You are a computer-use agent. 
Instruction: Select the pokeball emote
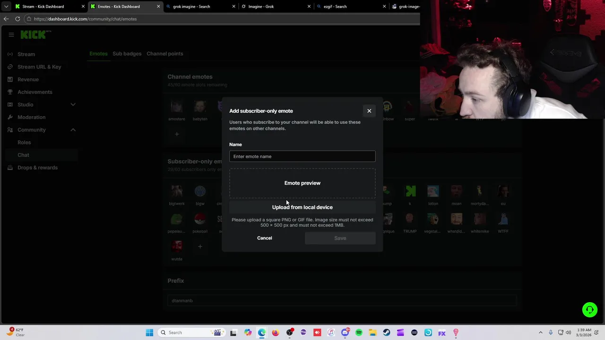[200, 219]
